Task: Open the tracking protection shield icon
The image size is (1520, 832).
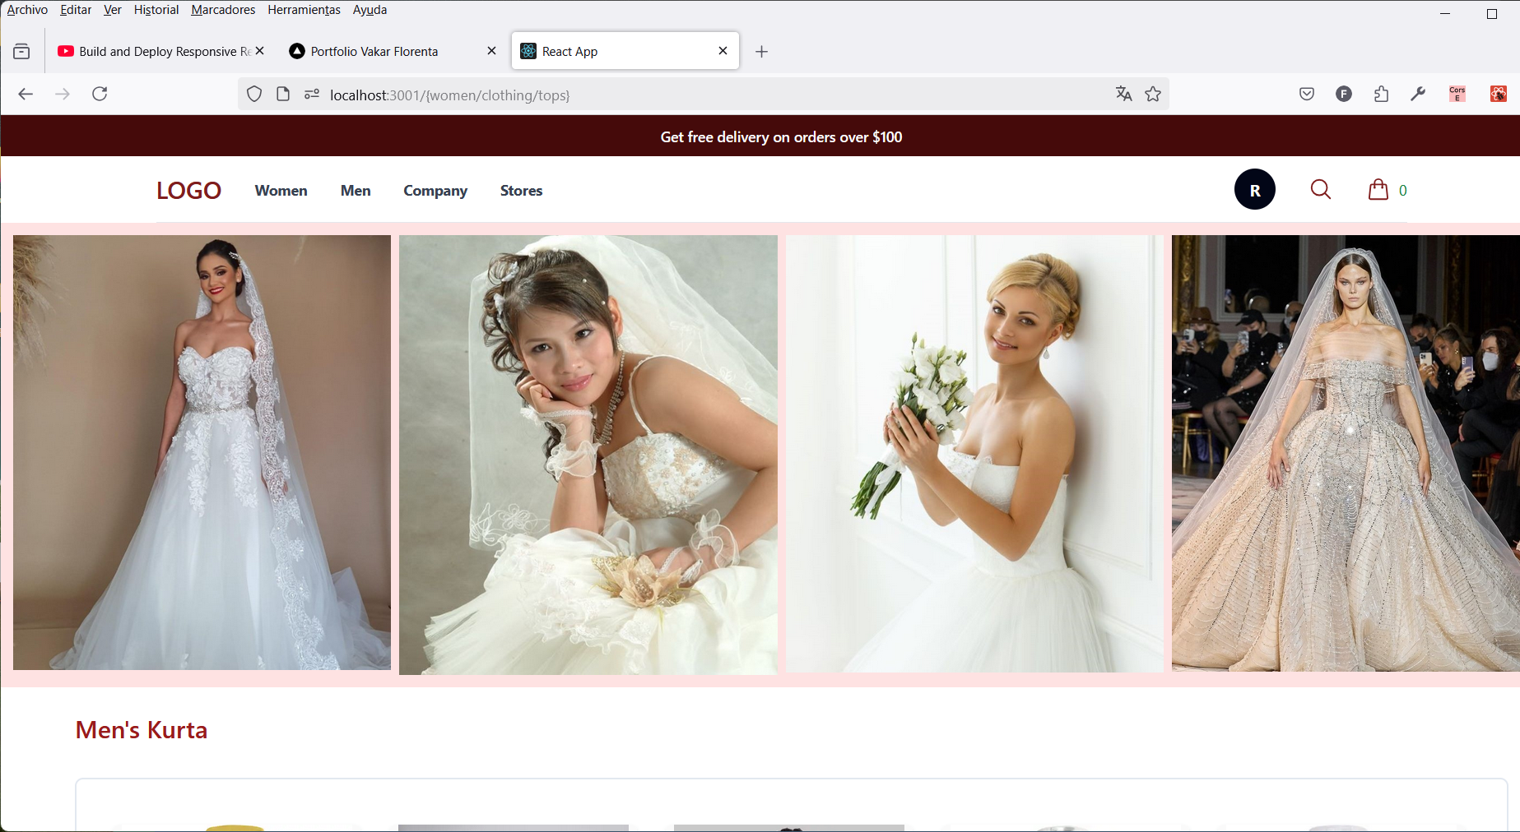Action: 254,95
